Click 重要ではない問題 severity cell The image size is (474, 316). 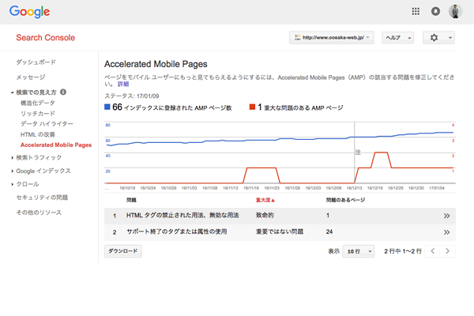point(280,231)
